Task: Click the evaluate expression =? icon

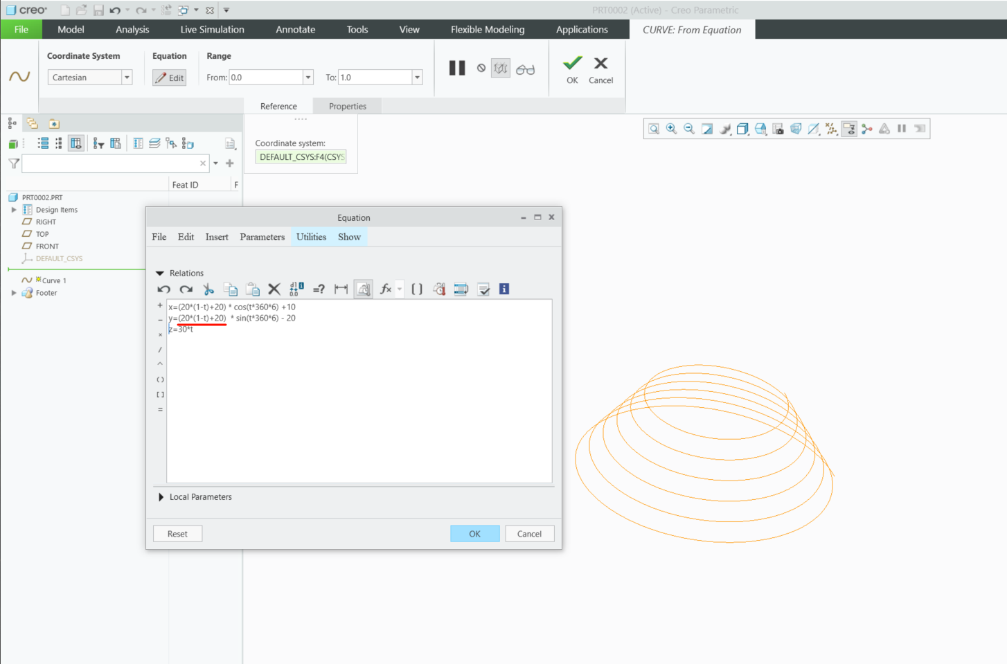Action: coord(319,289)
